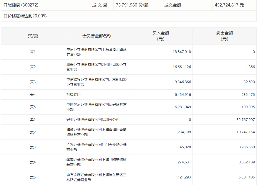The image size is (259, 187).
Task: Select the 卖3 row label
Action: (33, 147)
